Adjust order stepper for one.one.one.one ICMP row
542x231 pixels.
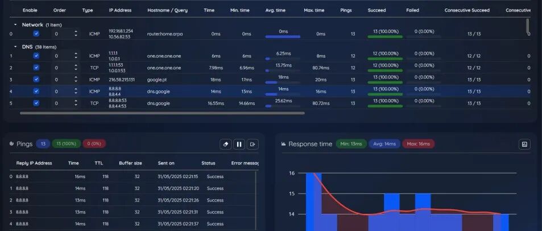76,56
